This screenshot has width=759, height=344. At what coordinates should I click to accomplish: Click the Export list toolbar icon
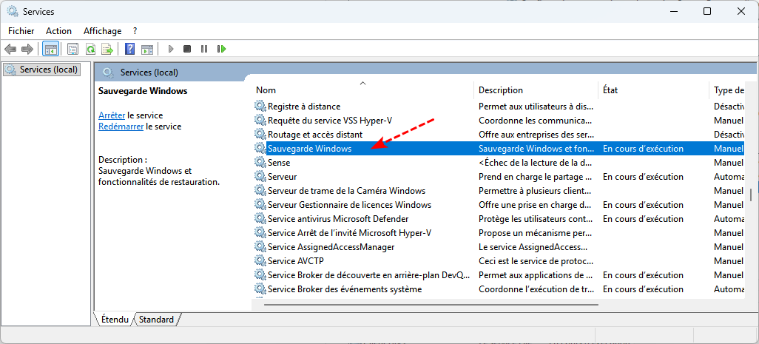[x=107, y=49]
